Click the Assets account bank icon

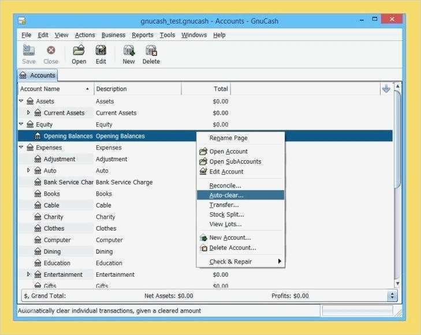(30, 101)
